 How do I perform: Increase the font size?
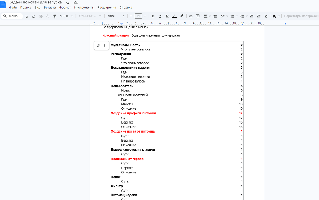point(145,16)
